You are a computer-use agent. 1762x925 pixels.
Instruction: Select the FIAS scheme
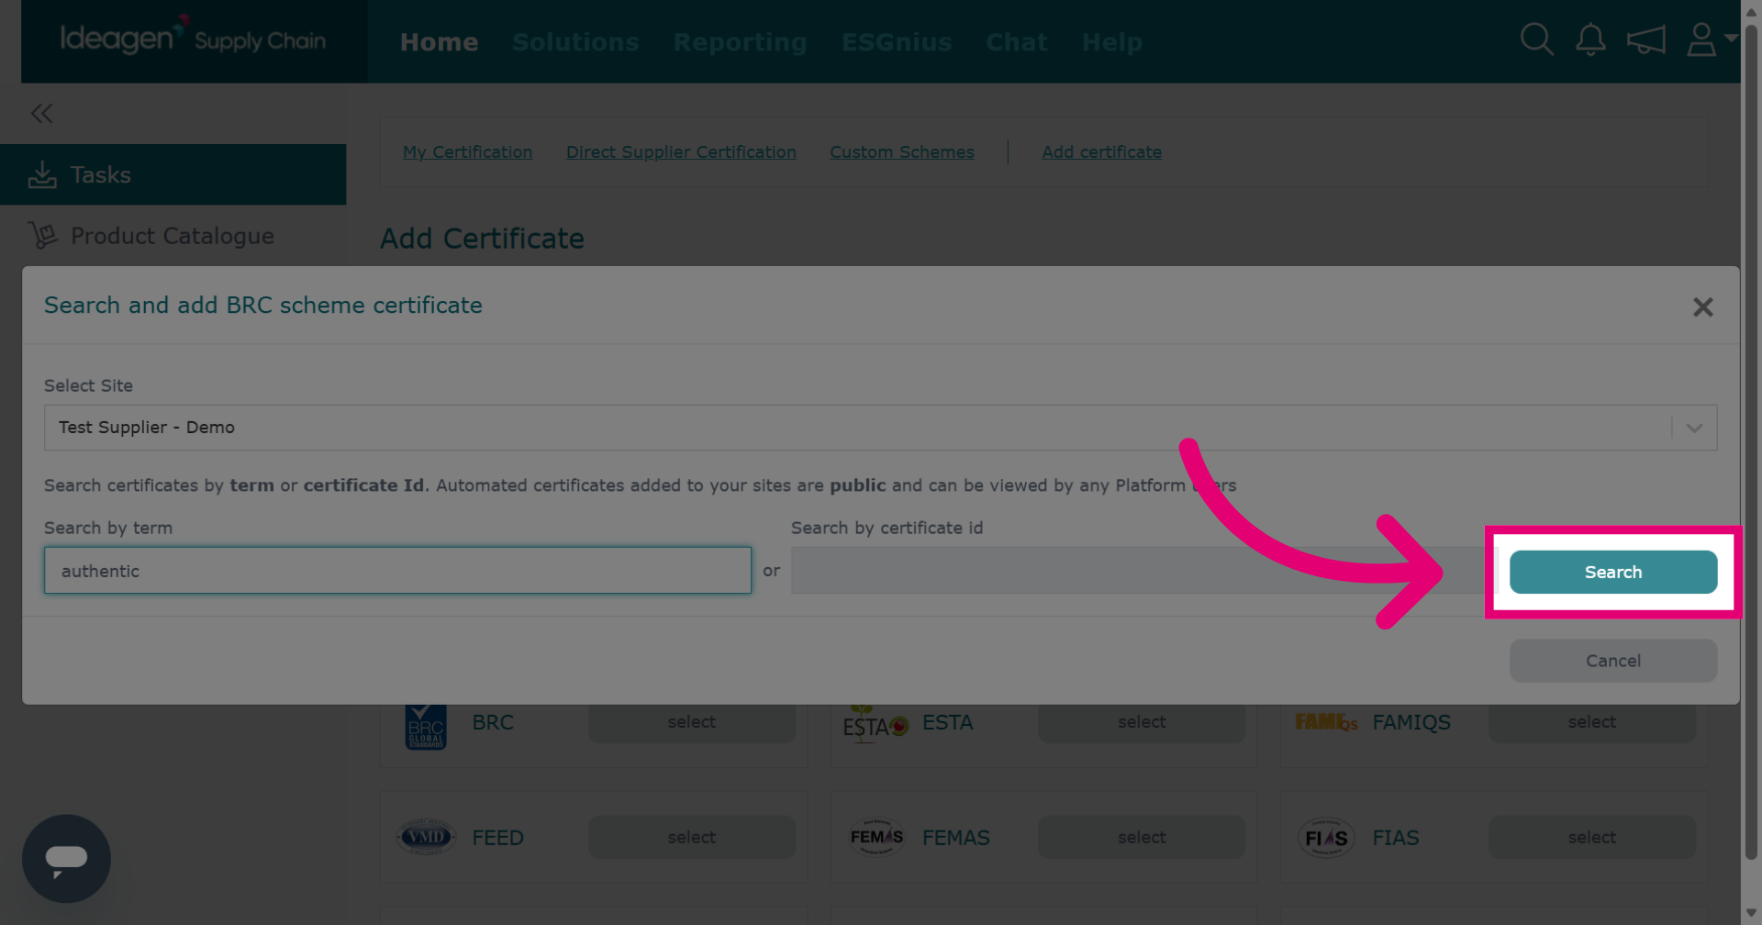click(x=1592, y=837)
